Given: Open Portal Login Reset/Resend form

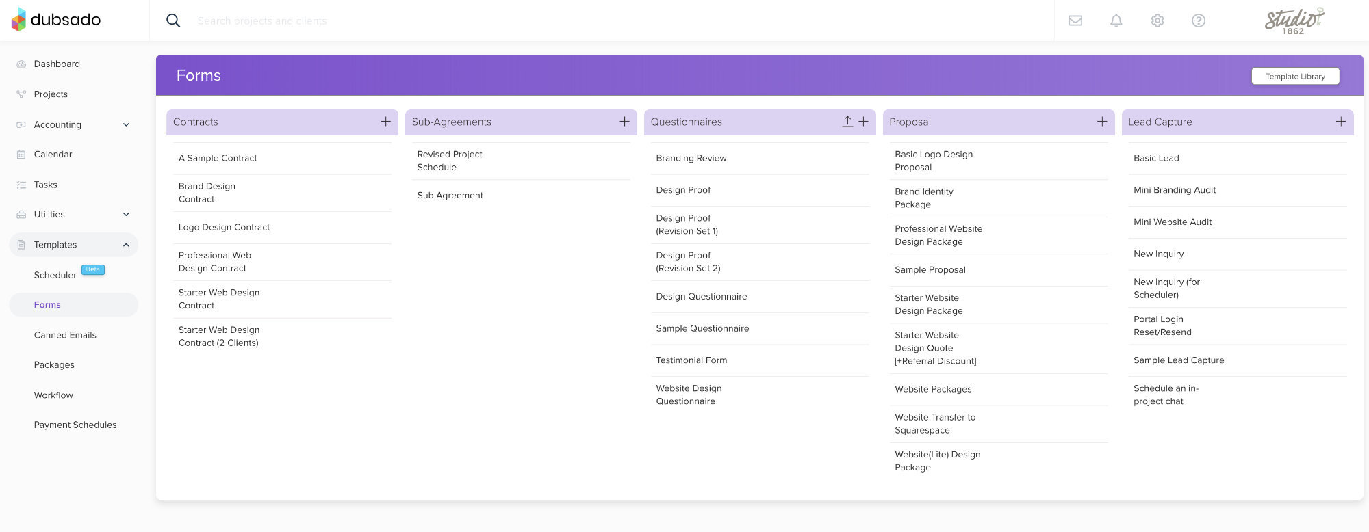Looking at the screenshot, I should [1162, 325].
